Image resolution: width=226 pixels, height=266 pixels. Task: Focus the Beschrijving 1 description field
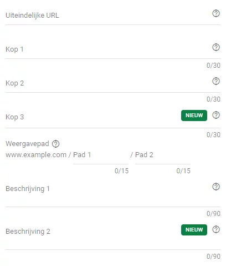(x=108, y=193)
